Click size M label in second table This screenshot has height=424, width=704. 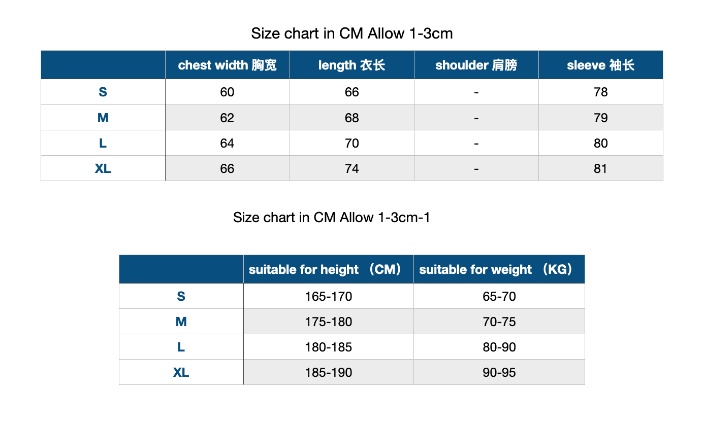tap(181, 322)
